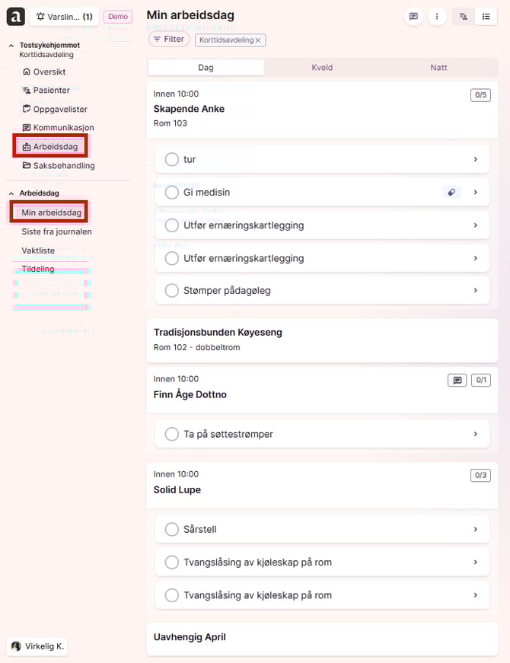Open the Filter button
This screenshot has width=510, height=663.
[x=168, y=39]
